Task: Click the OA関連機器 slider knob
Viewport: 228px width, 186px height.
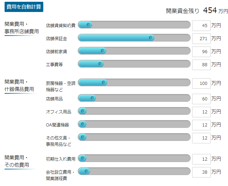Action: pos(83,124)
